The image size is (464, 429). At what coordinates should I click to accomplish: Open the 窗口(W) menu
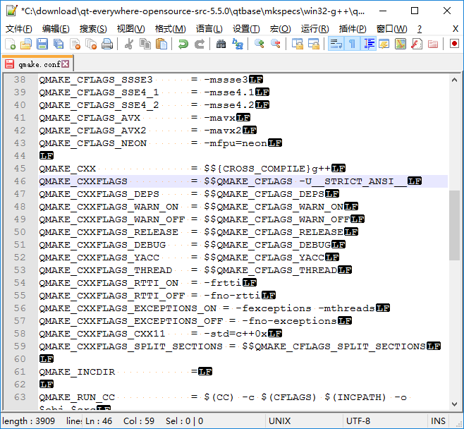point(391,29)
